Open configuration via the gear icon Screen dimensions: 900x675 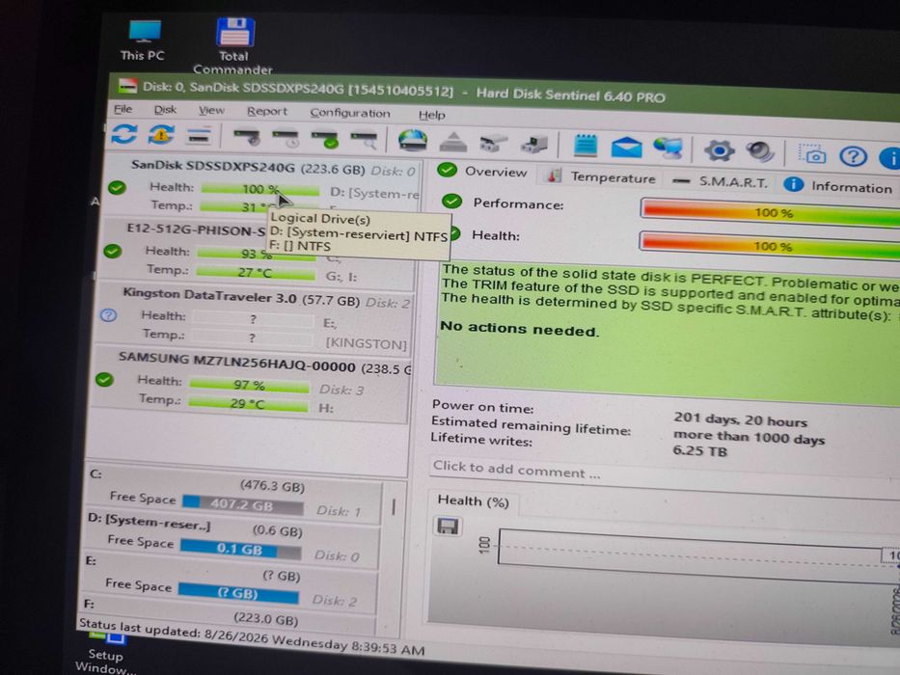720,150
